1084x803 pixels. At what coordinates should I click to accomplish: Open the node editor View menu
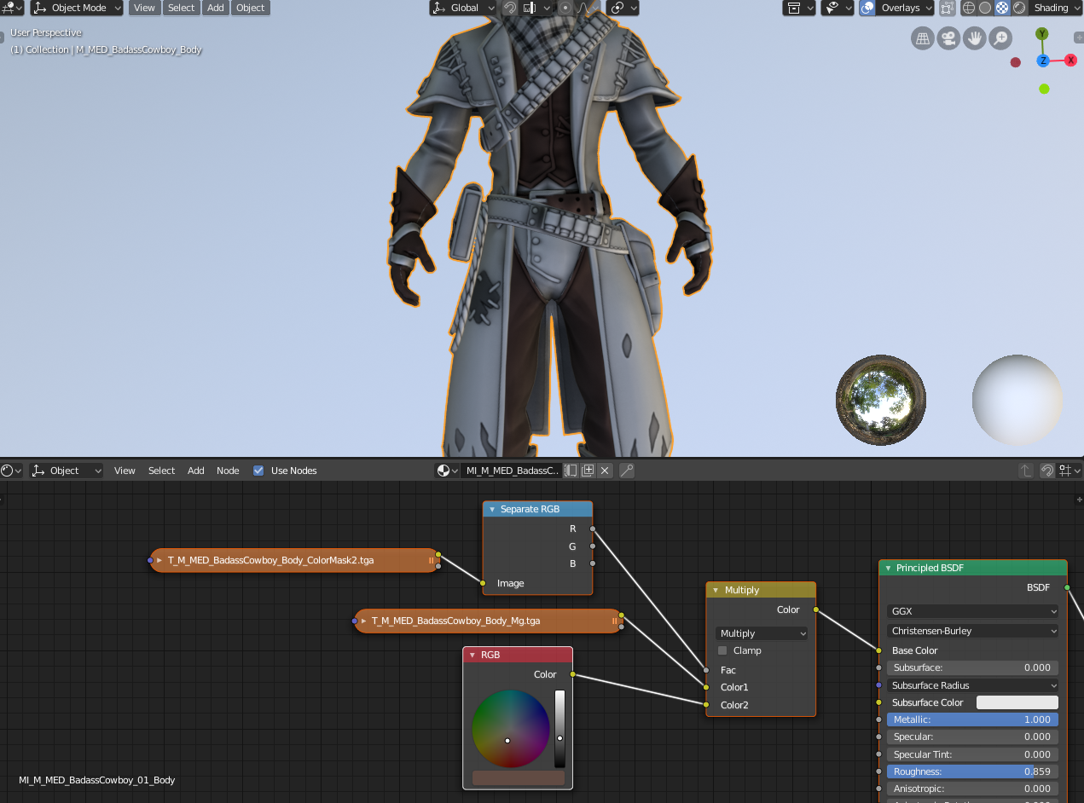tap(125, 471)
